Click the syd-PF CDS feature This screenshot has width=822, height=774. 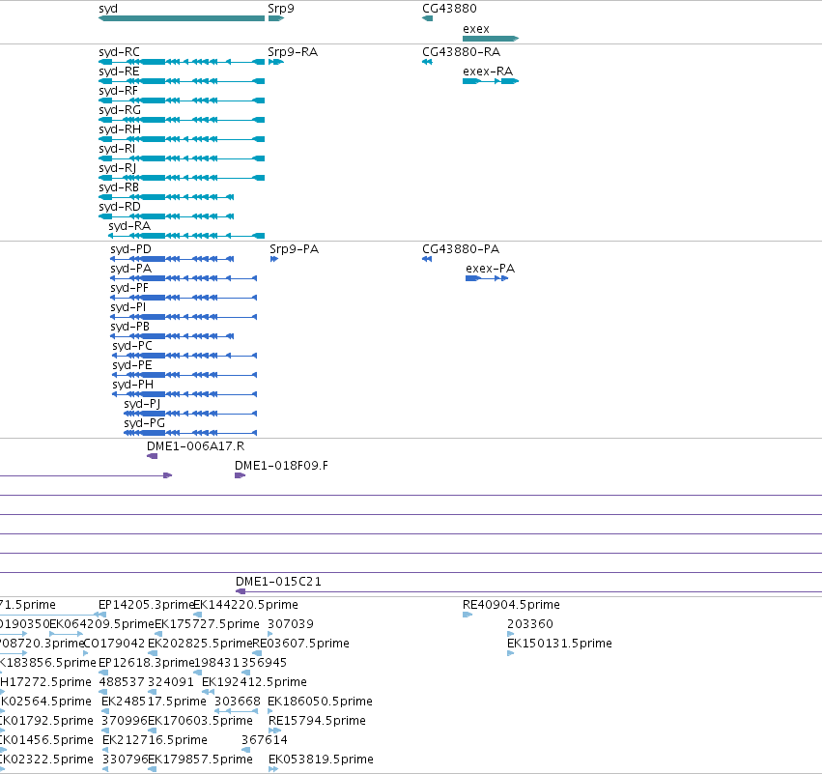184,298
